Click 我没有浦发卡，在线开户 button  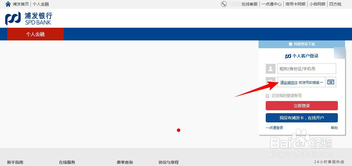[302, 118]
